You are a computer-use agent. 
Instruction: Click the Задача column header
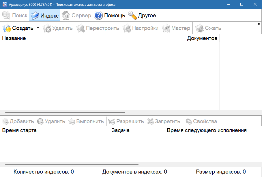(137, 130)
